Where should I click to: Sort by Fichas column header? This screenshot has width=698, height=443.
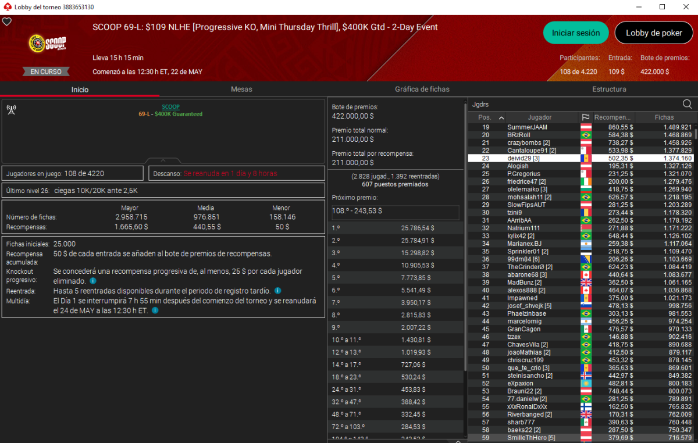(x=664, y=117)
